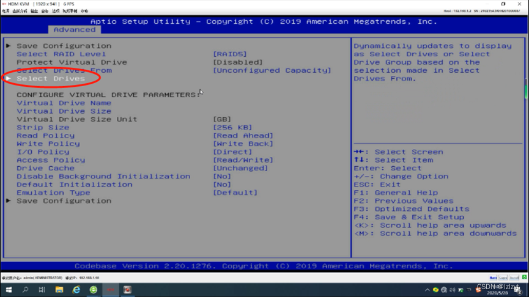Select the Select RAID Level item
Image resolution: width=529 pixels, height=297 pixels.
click(x=61, y=54)
